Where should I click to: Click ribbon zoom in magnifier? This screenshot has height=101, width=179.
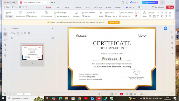click(166, 13)
